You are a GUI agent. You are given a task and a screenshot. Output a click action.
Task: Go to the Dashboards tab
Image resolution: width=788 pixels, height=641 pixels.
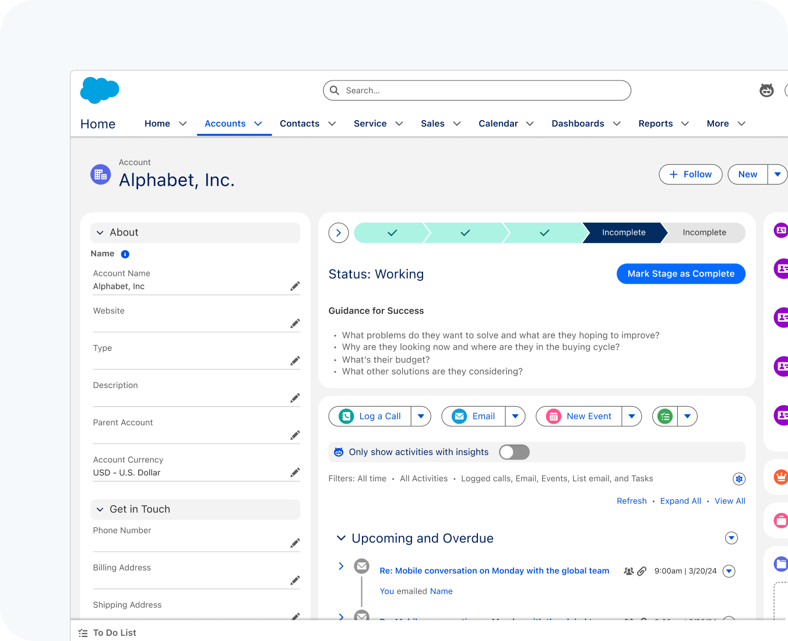click(x=578, y=124)
